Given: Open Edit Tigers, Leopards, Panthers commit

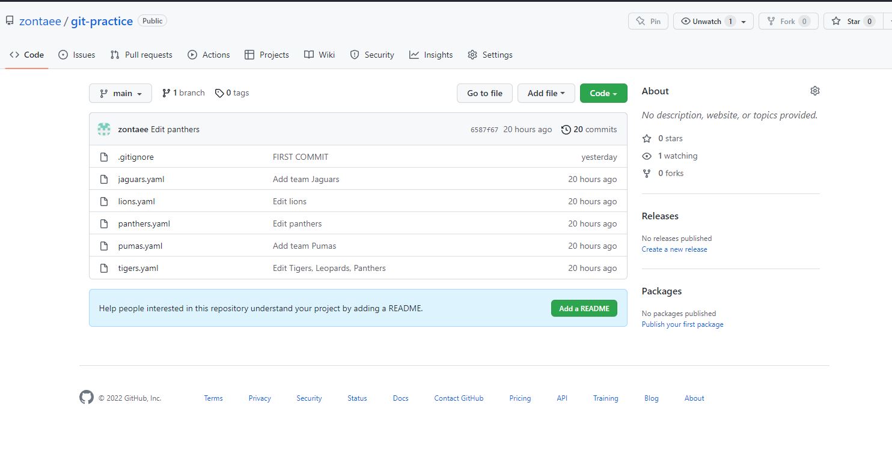Looking at the screenshot, I should click(329, 268).
